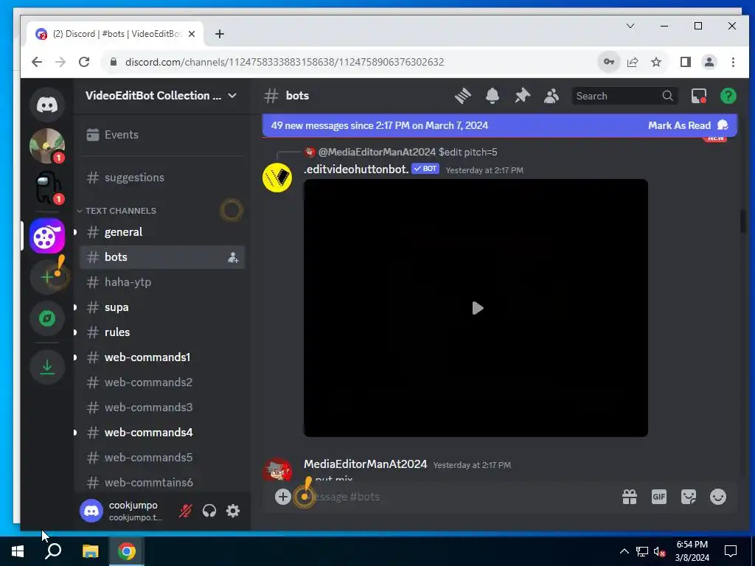Viewport: 755px width, 566px height.
Task: Open the web-commands4 channel
Action: point(161,432)
